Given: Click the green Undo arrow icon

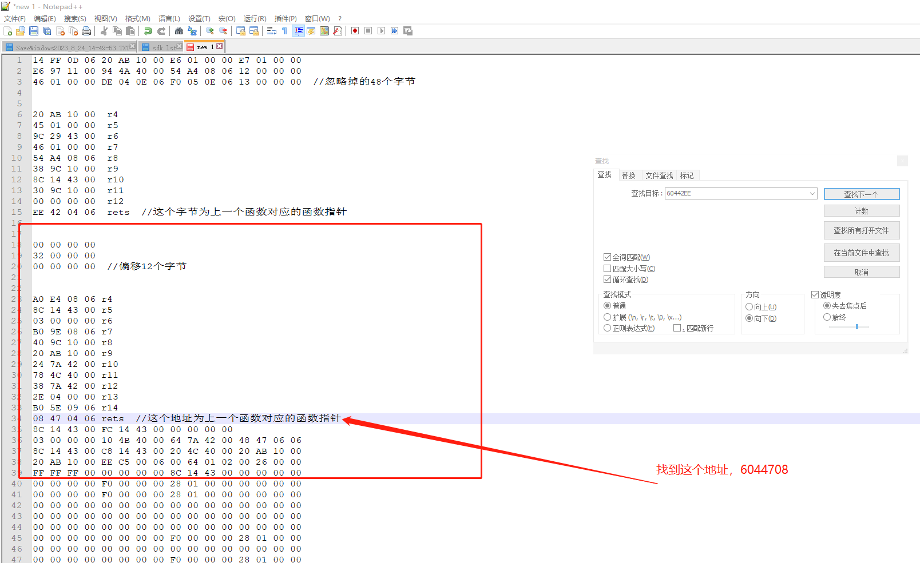Looking at the screenshot, I should click(x=148, y=31).
